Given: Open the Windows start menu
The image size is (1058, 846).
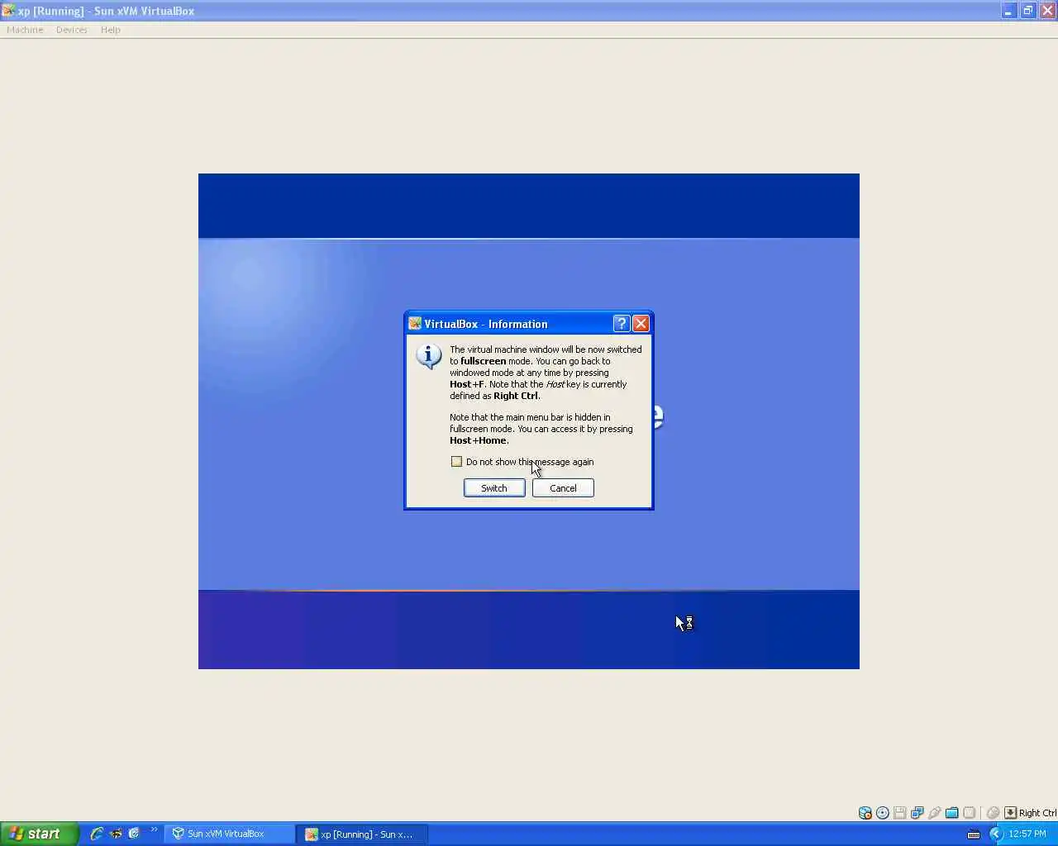Looking at the screenshot, I should [x=39, y=834].
